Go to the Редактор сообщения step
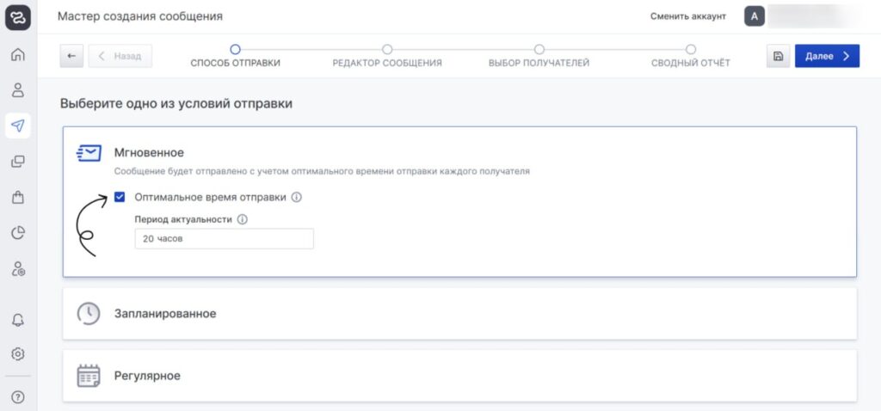Screen dimensions: 881x411 (387, 50)
